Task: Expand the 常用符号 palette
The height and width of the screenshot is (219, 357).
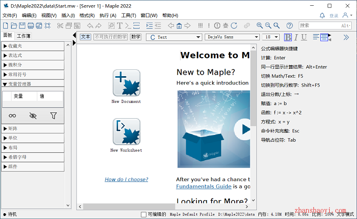Action: (x=33, y=75)
